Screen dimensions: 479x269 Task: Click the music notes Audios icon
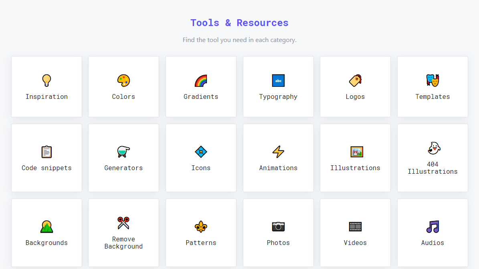(x=432, y=227)
